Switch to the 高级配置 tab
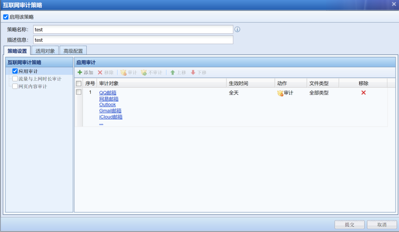This screenshot has height=232, width=399. 73,51
